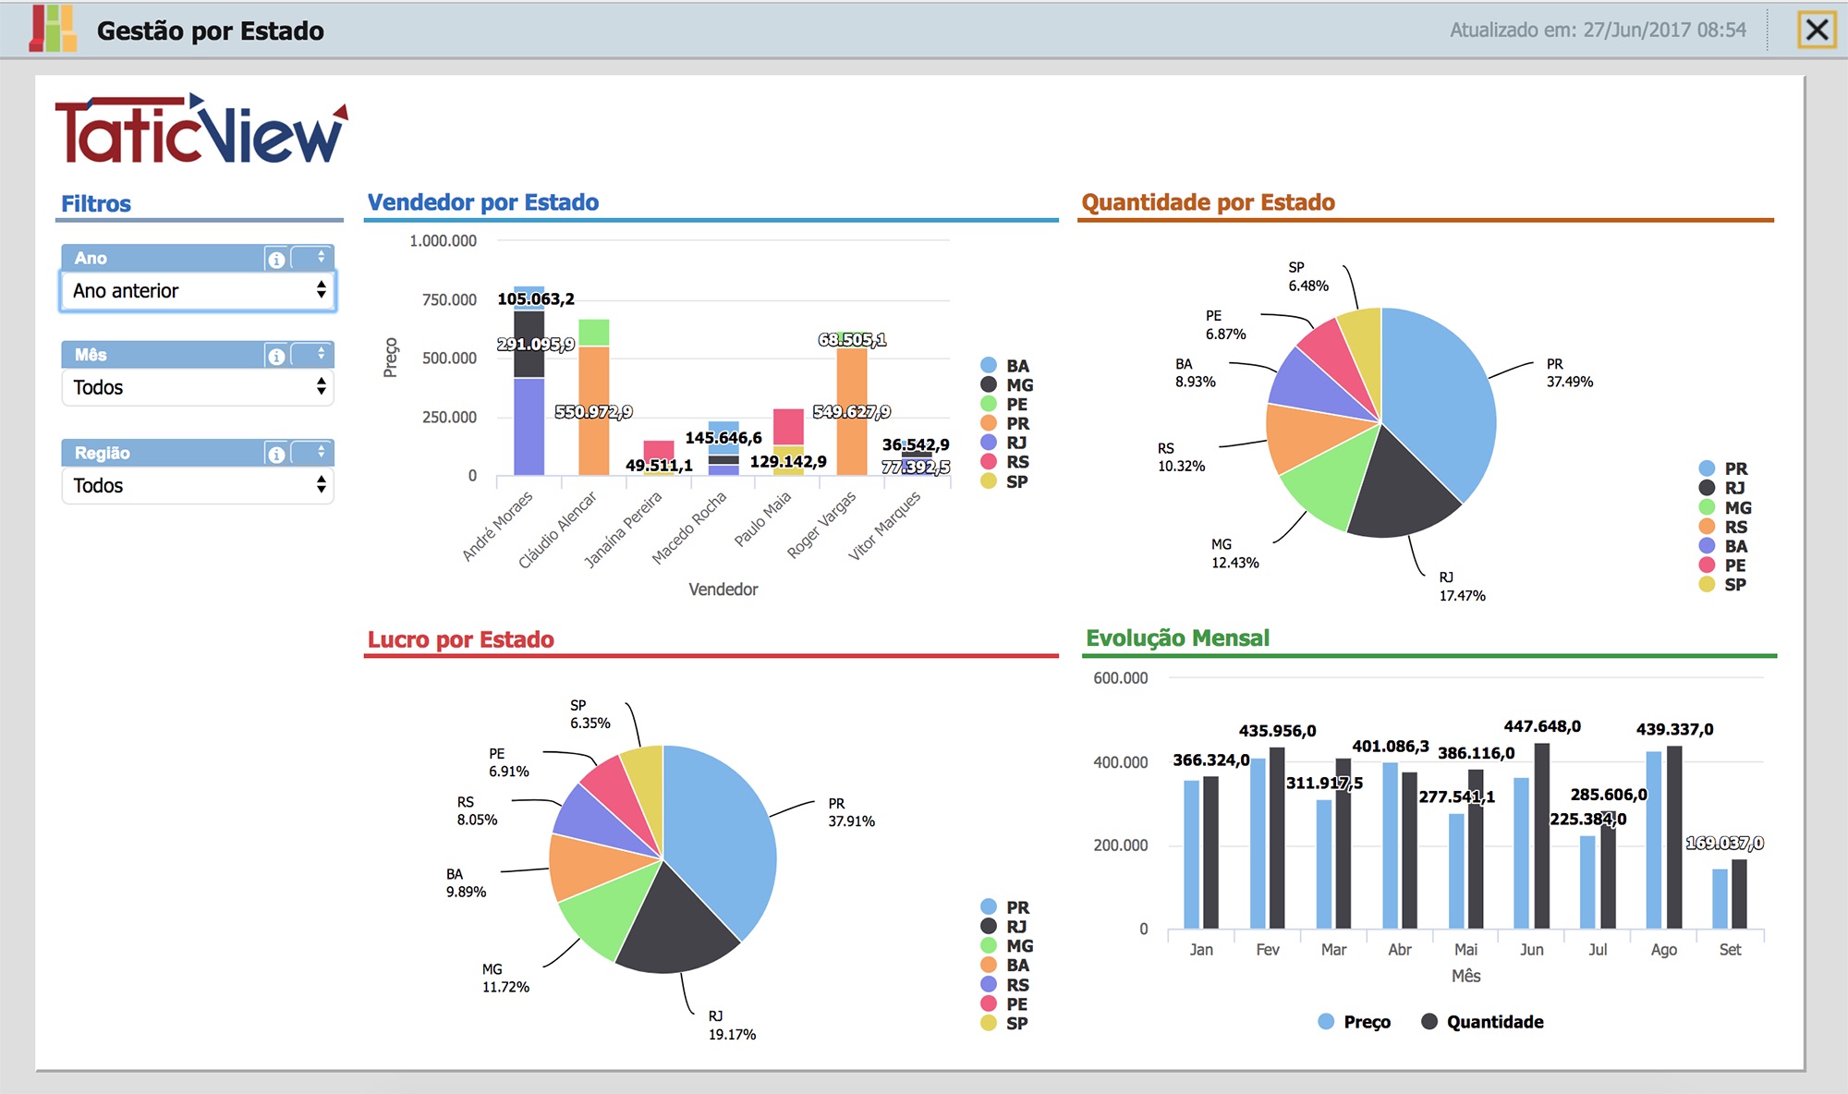
Task: Click the sort arrows on Ano filter header
Action: (x=321, y=257)
